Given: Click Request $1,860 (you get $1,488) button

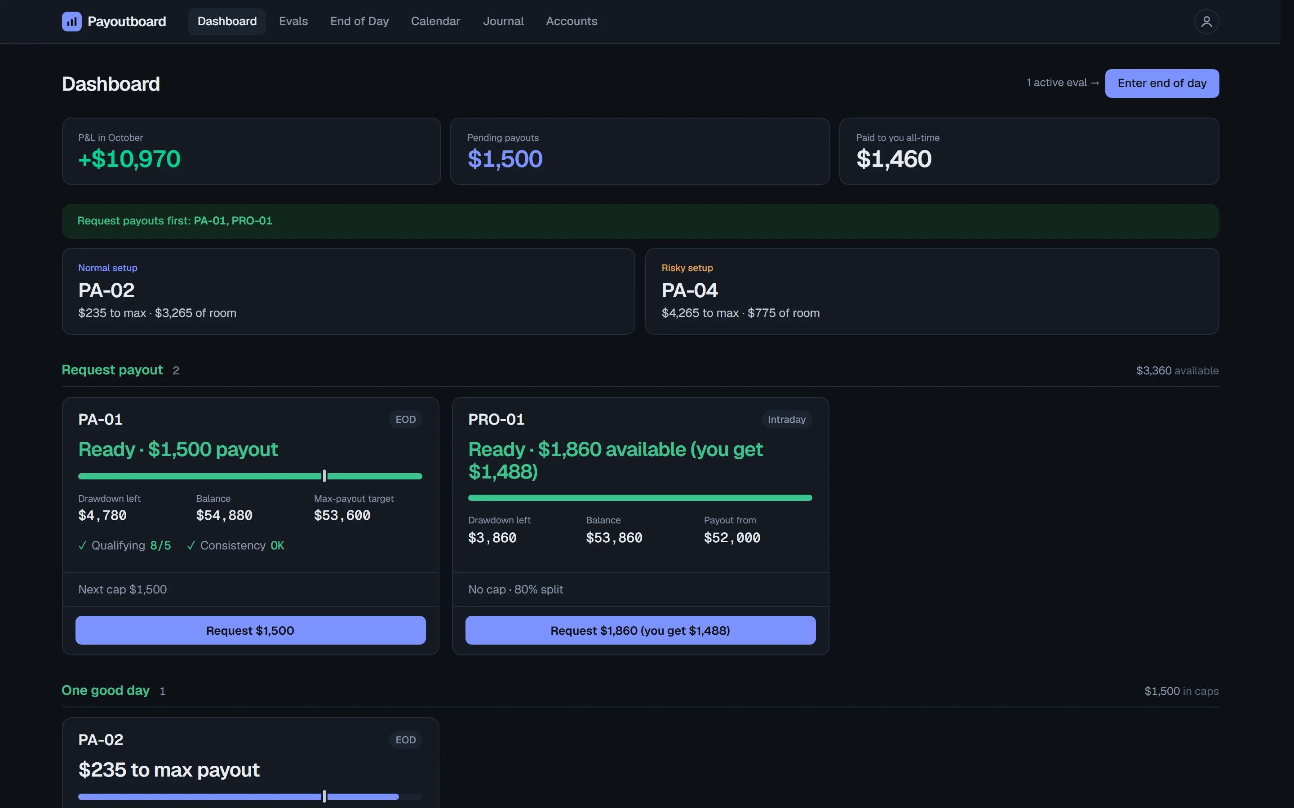Looking at the screenshot, I should point(640,631).
